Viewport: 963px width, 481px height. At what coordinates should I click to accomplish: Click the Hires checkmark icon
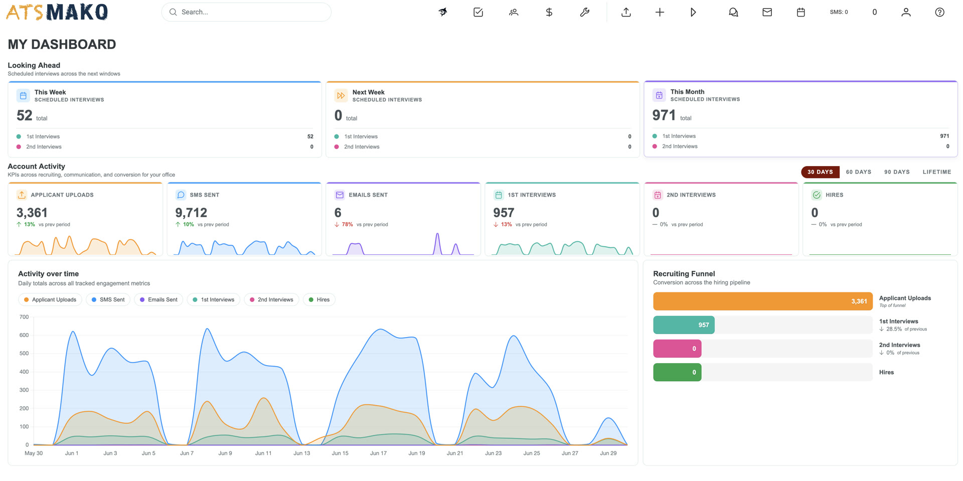[x=817, y=195]
